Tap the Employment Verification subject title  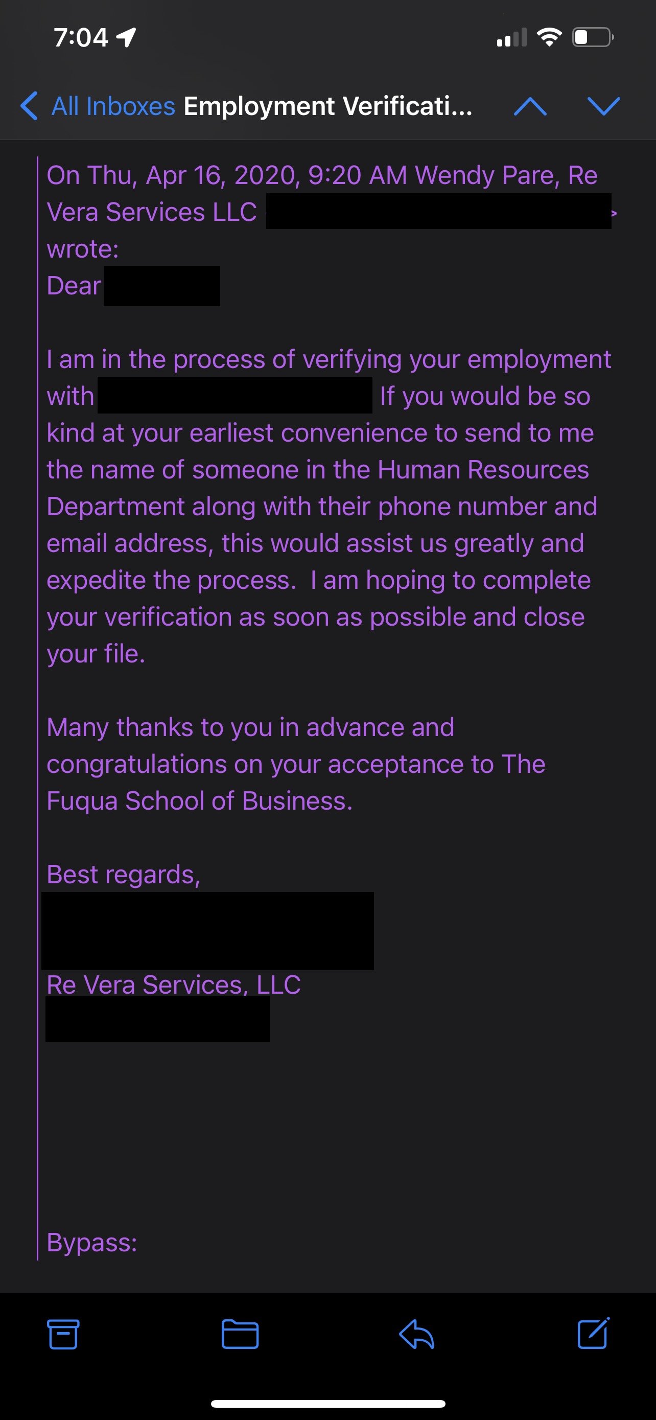[x=327, y=106]
